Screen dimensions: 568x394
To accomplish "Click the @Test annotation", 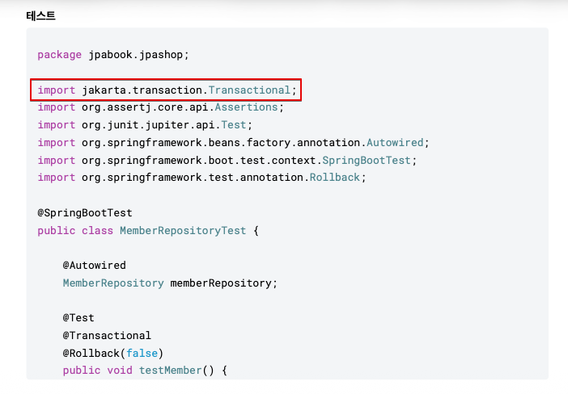I will click(78, 318).
